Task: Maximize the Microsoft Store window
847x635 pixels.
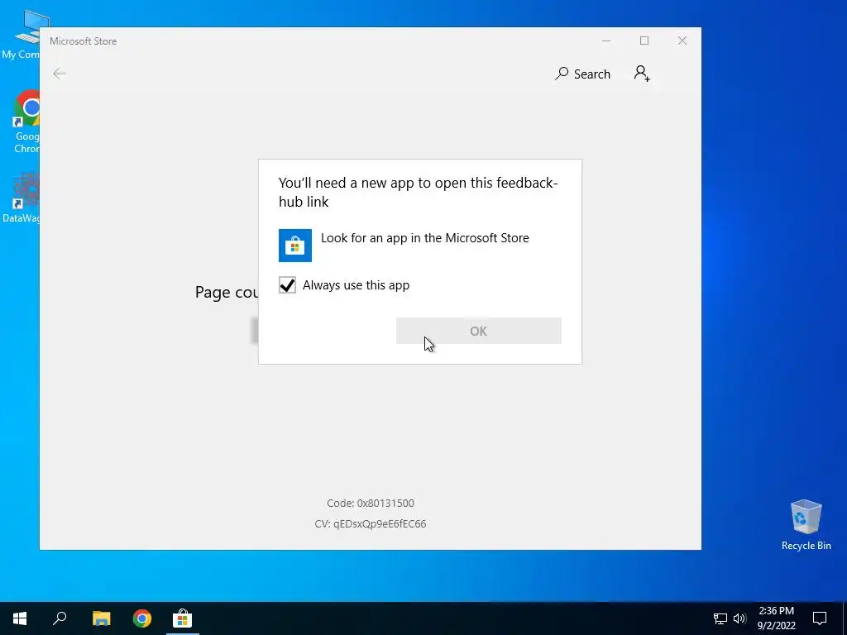Action: tap(644, 41)
